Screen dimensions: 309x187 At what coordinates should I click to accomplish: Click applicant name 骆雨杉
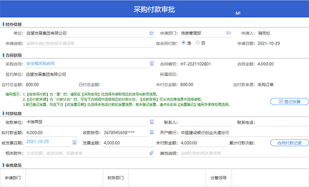point(264,33)
